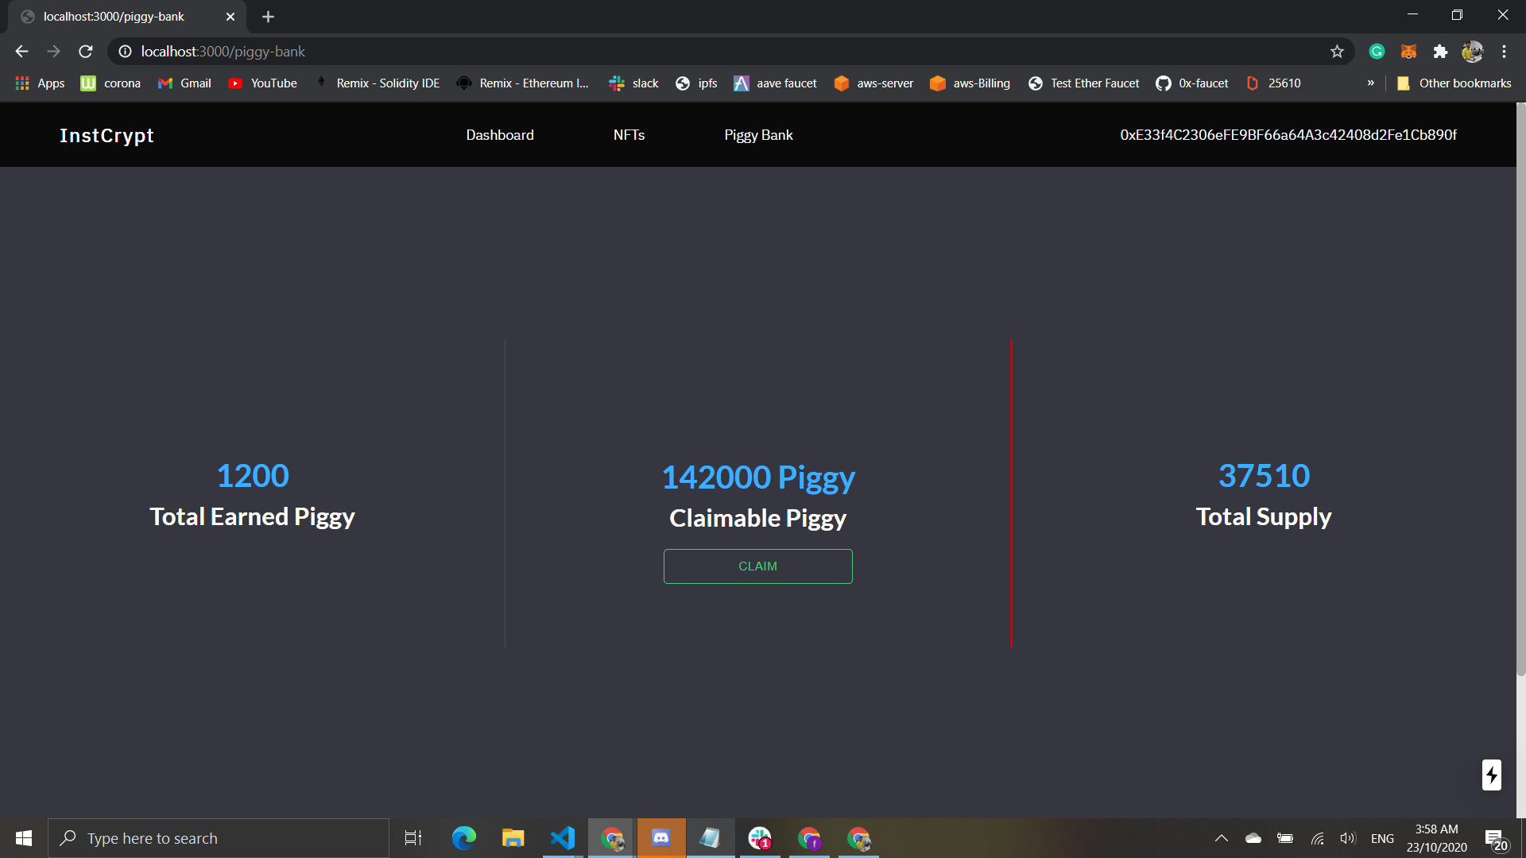Screen dimensions: 1526x858
Task: Open the aws-server bookmark
Action: coord(873,83)
